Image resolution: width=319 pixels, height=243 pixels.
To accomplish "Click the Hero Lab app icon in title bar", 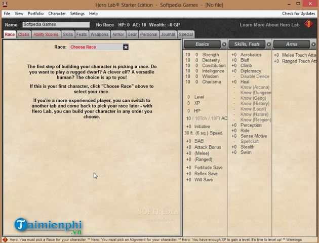I will pyautogui.click(x=5, y=4).
